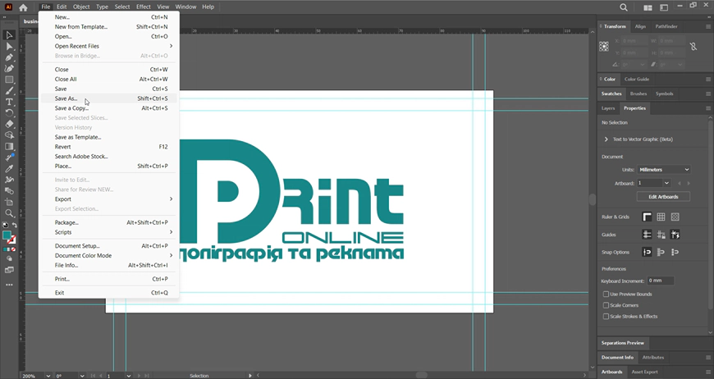Toggle Lock Guides button
714x379 pixels.
(661, 235)
